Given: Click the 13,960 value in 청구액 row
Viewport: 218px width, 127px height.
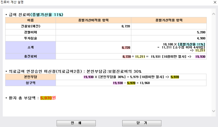Looking at the screenshot, I should tap(145, 83).
